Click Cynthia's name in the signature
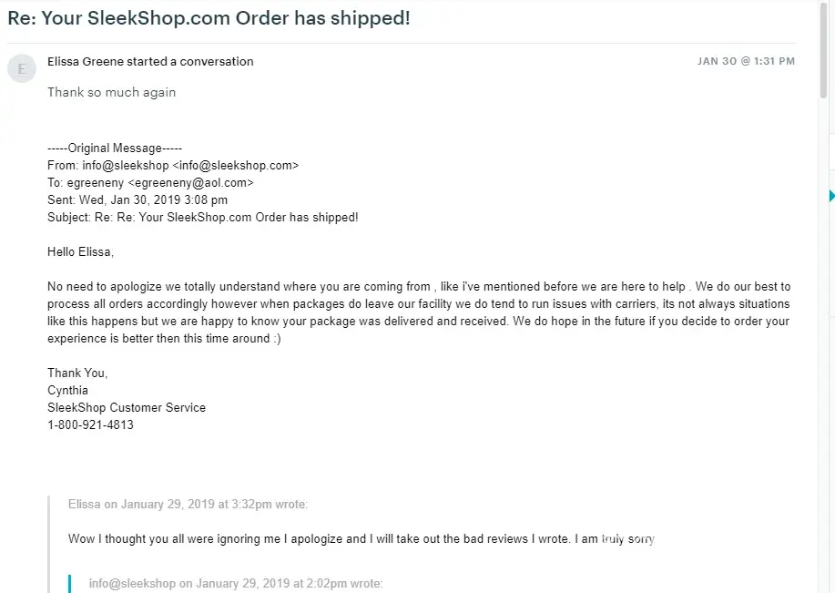Screen dimensions: 835x593 coord(67,390)
